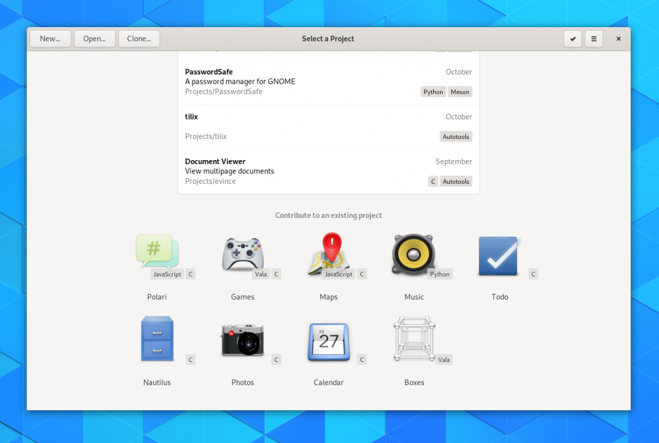Click the Meson tag on PasswordSafe
This screenshot has height=443, width=659.
coord(459,92)
